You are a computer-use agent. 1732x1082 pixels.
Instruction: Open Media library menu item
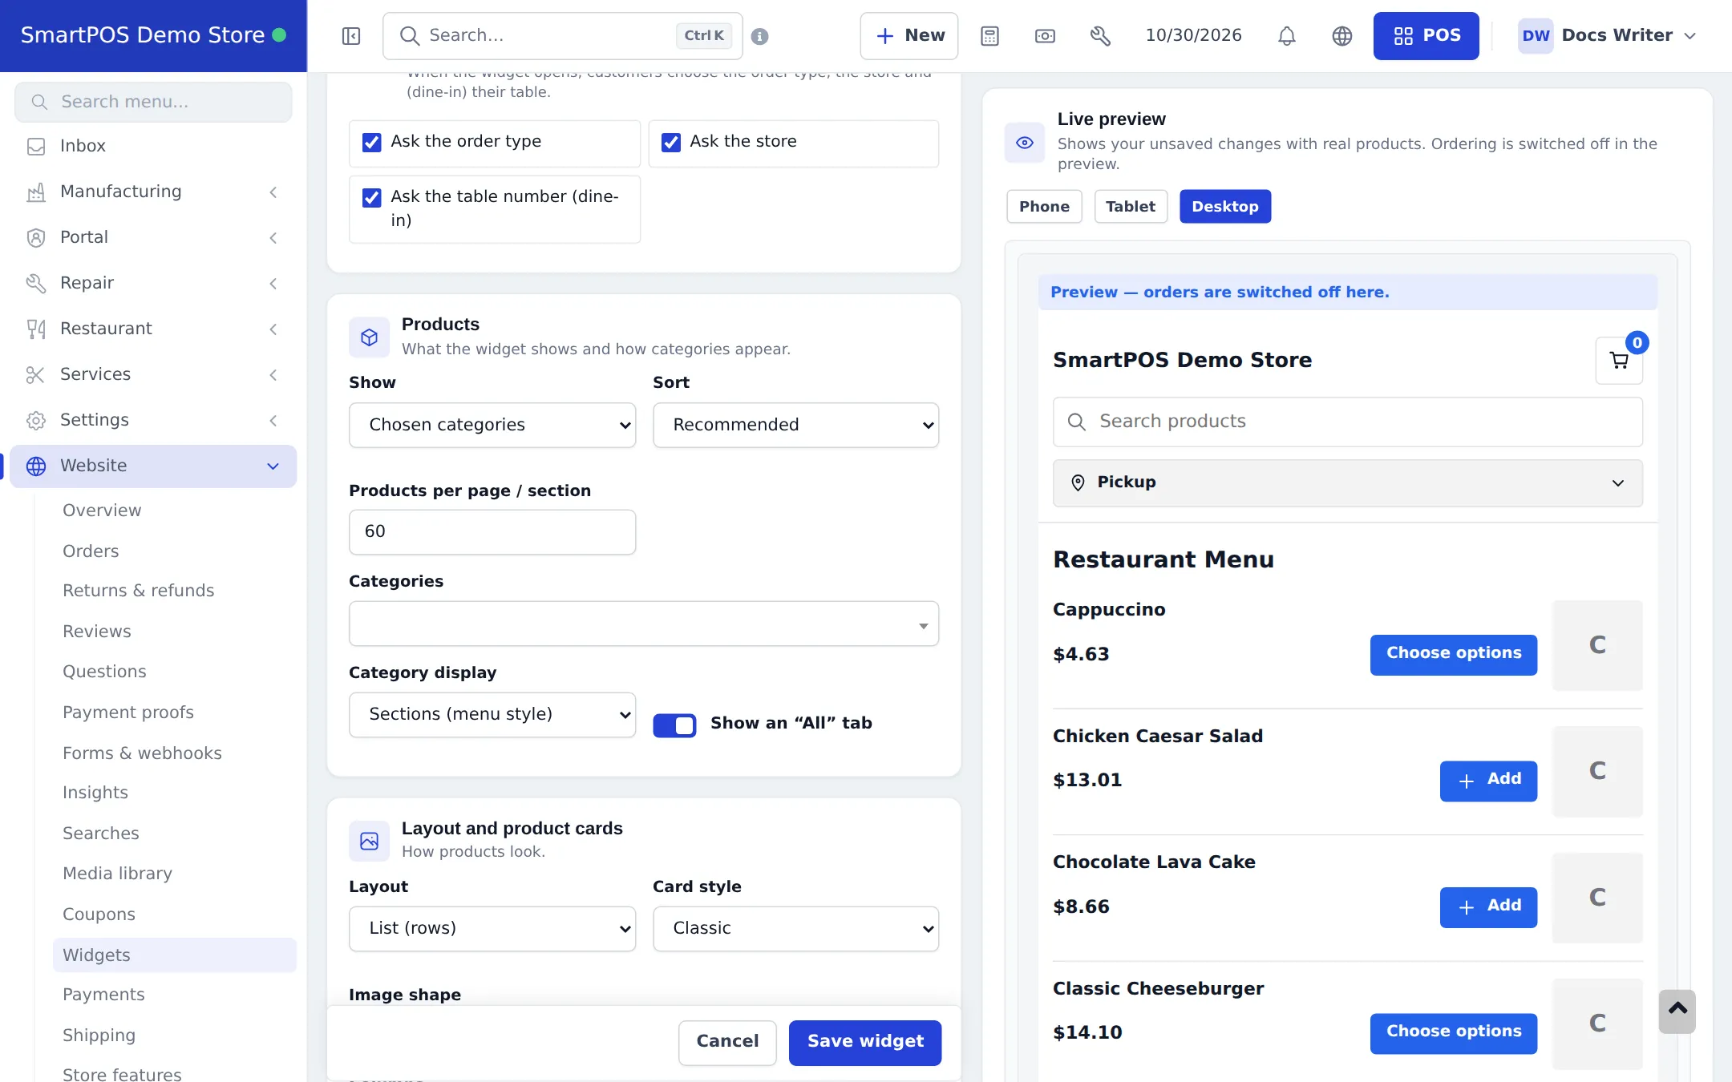[117, 874]
